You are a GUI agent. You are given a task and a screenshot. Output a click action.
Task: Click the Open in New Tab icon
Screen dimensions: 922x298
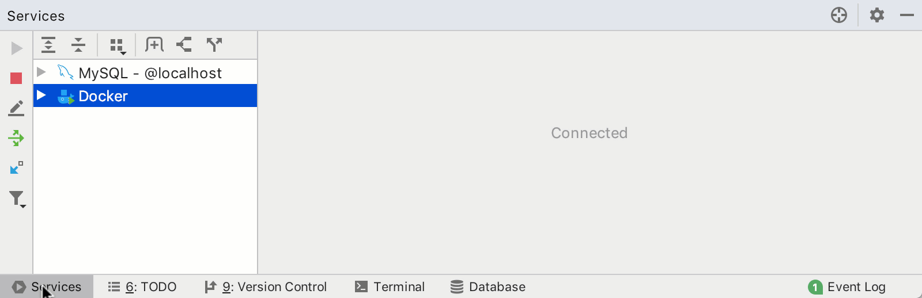pyautogui.click(x=154, y=45)
